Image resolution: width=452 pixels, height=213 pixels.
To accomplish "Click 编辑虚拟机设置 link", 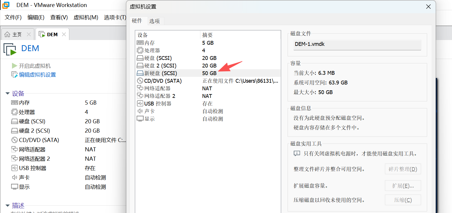I will pyautogui.click(x=37, y=75).
